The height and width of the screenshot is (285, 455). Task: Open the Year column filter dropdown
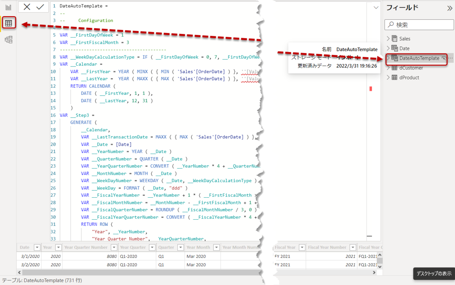pyautogui.click(x=58, y=247)
